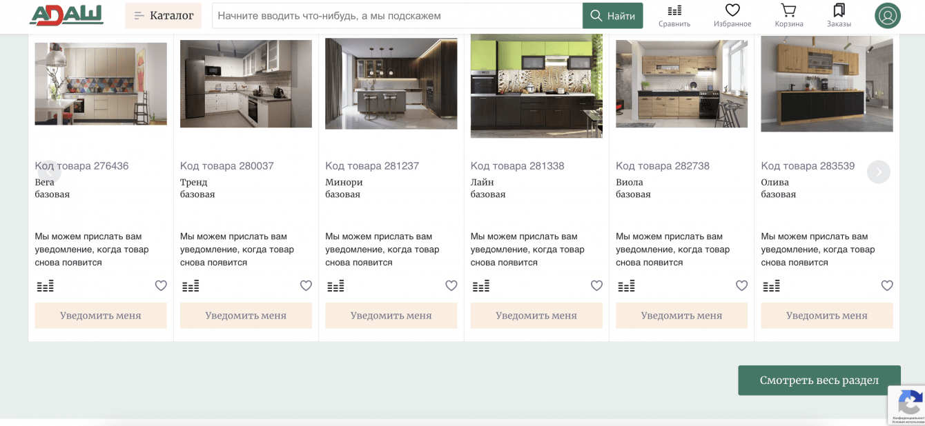
Task: Open the Лайн kitchen photo
Action: pos(536,86)
